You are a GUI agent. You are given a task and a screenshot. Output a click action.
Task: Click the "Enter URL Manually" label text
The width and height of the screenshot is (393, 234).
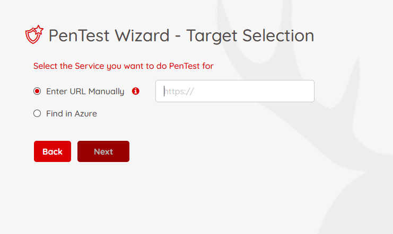pos(85,92)
